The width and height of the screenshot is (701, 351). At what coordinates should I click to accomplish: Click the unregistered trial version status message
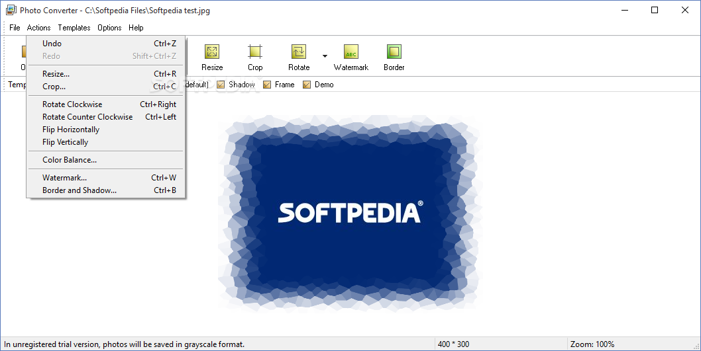125,344
